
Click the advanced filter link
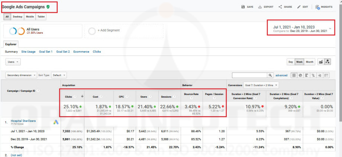point(281,75)
